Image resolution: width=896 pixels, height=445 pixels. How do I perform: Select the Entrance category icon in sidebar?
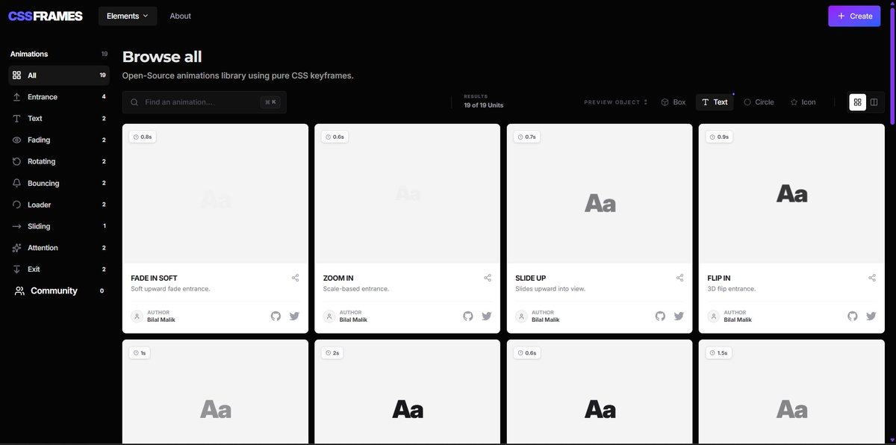[16, 96]
